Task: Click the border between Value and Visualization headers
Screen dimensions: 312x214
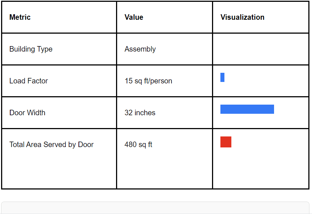Action: (x=212, y=17)
